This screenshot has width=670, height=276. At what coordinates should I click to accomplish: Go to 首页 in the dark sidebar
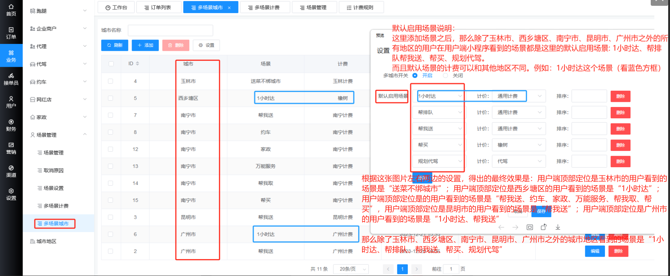tap(11, 10)
